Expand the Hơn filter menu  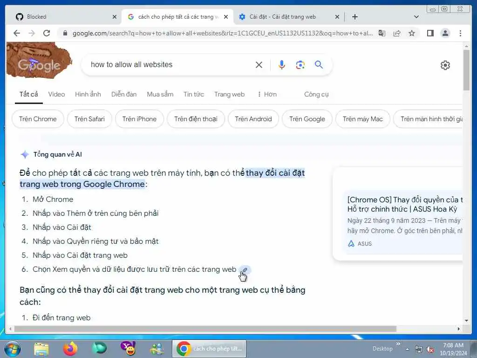click(267, 94)
